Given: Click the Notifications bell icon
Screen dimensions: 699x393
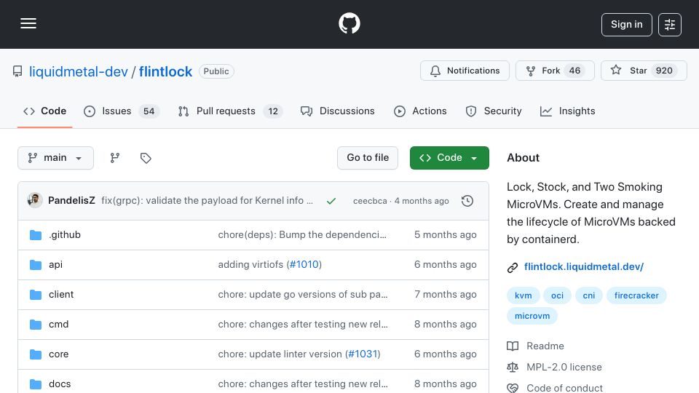Looking at the screenshot, I should [435, 71].
